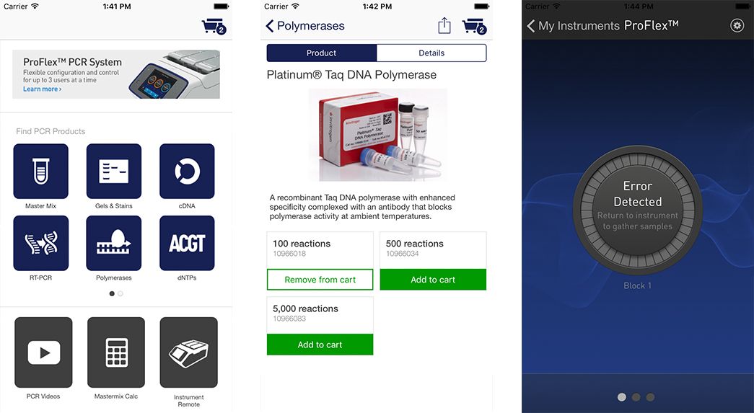Launch the PCR Videos tile
754x413 pixels.
point(44,352)
